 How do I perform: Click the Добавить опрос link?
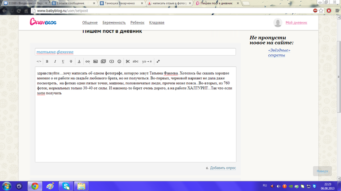223,168
